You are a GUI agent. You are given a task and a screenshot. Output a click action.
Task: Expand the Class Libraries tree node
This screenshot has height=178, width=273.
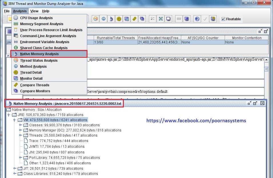click(x=15, y=173)
